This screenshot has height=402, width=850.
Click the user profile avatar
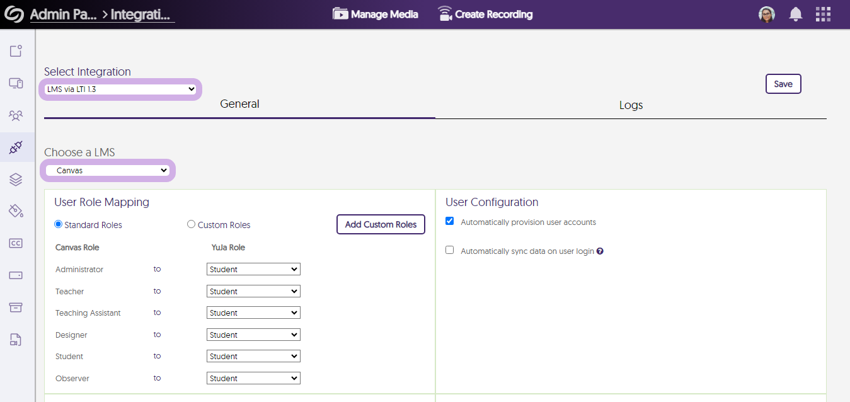pos(767,14)
